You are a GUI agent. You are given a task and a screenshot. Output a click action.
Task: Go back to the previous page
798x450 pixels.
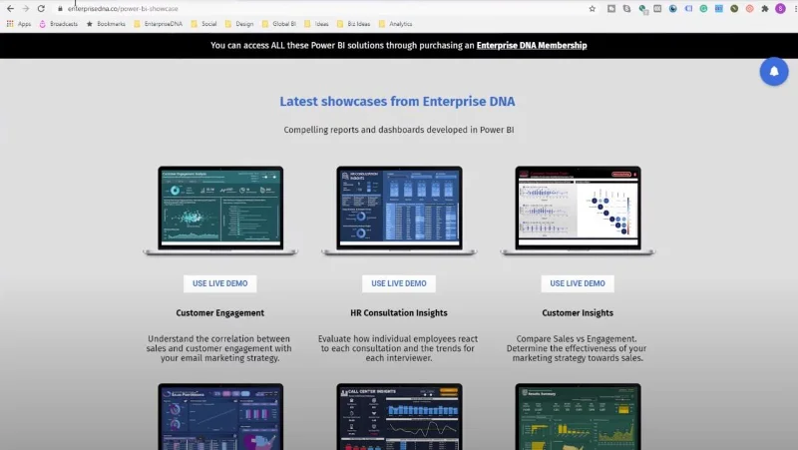[x=10, y=9]
